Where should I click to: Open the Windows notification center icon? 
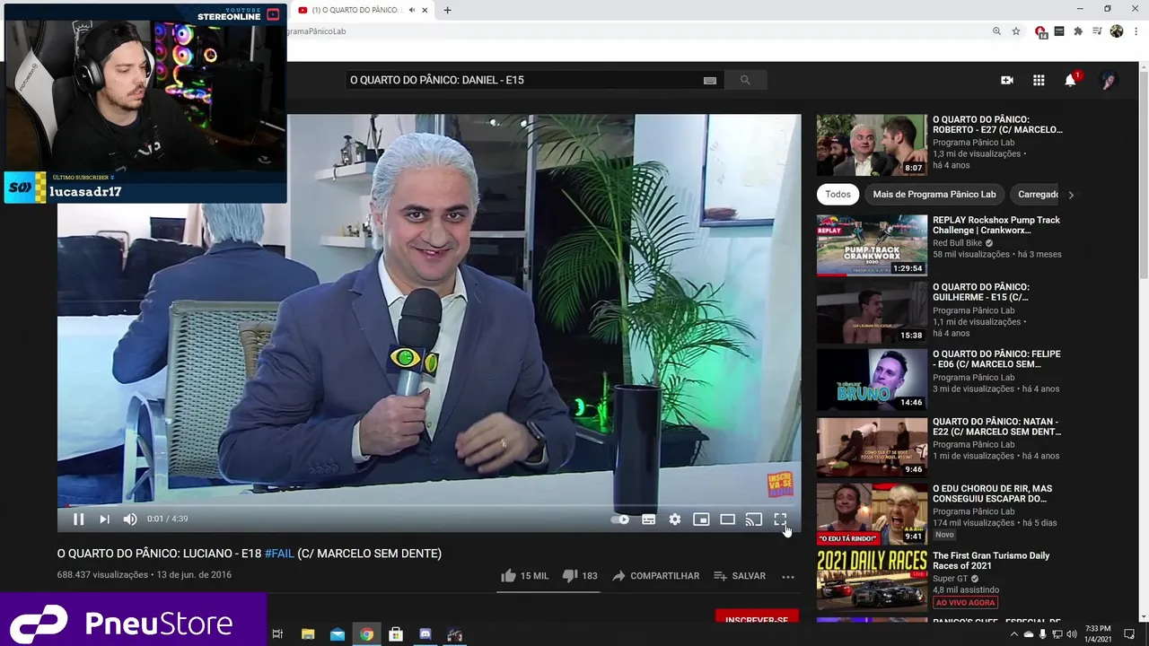(1129, 634)
